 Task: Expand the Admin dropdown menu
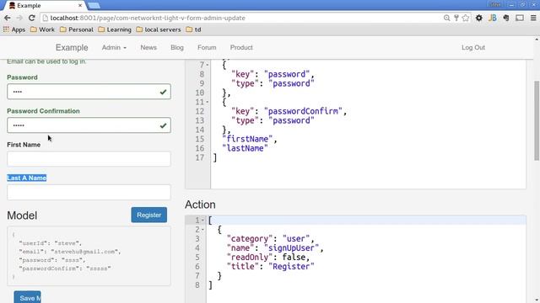pyautogui.click(x=114, y=47)
